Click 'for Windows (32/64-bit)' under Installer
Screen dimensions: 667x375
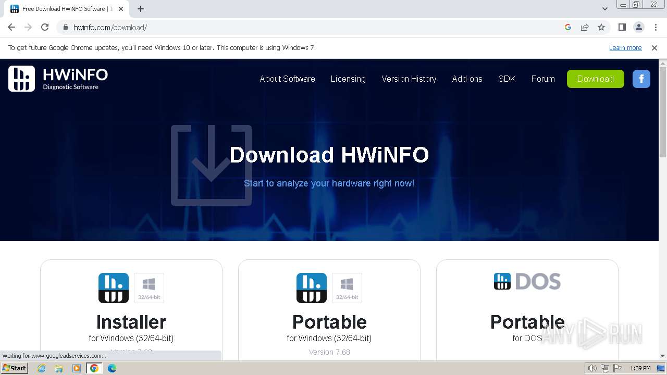pos(131,338)
